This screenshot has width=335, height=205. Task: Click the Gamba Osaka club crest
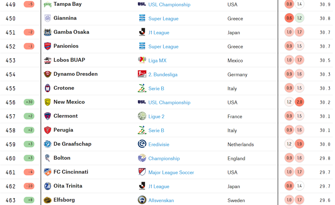[x=47, y=32]
